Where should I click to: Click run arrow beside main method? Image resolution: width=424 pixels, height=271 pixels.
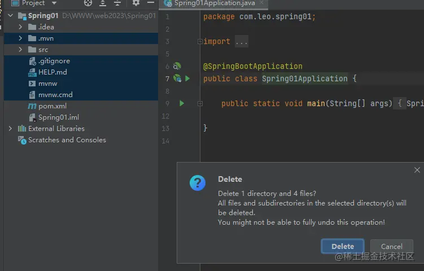tap(182, 103)
